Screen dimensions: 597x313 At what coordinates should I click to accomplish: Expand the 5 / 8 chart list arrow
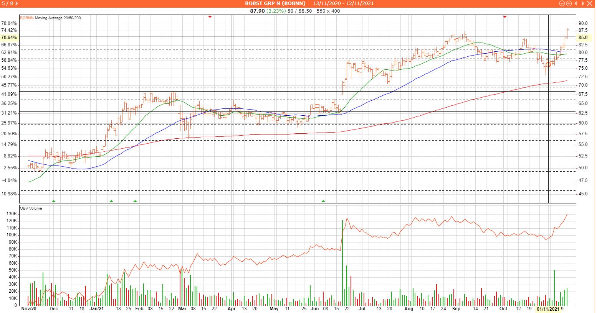17,3
